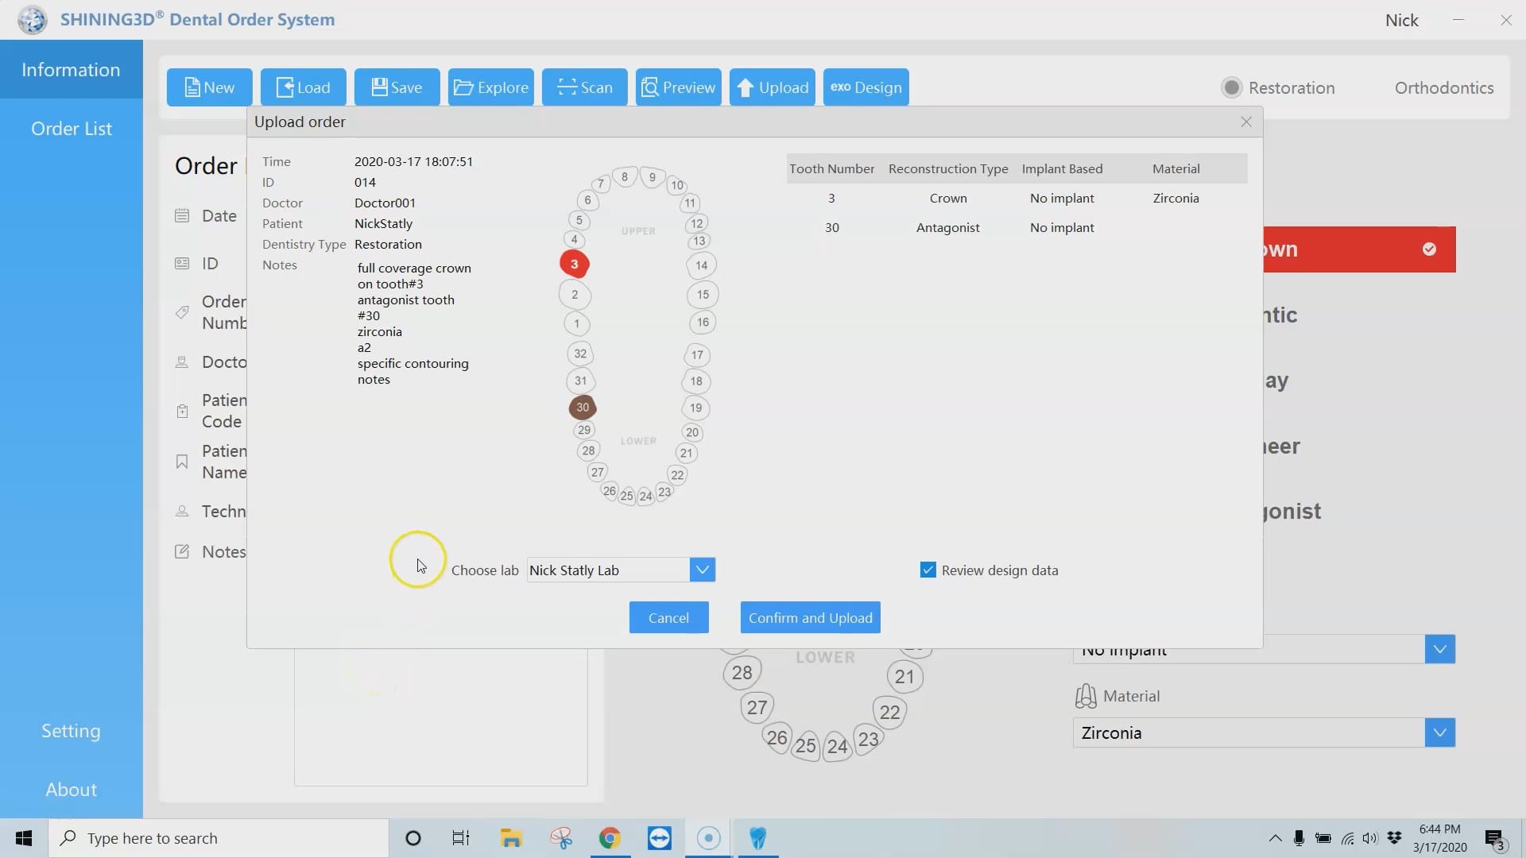Select the Restoration radio button
The image size is (1526, 858).
click(x=1231, y=87)
